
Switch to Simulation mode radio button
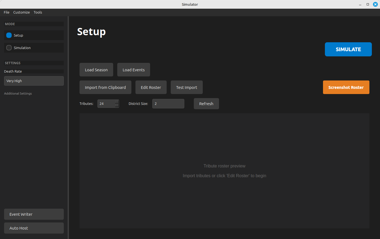pyautogui.click(x=9, y=48)
